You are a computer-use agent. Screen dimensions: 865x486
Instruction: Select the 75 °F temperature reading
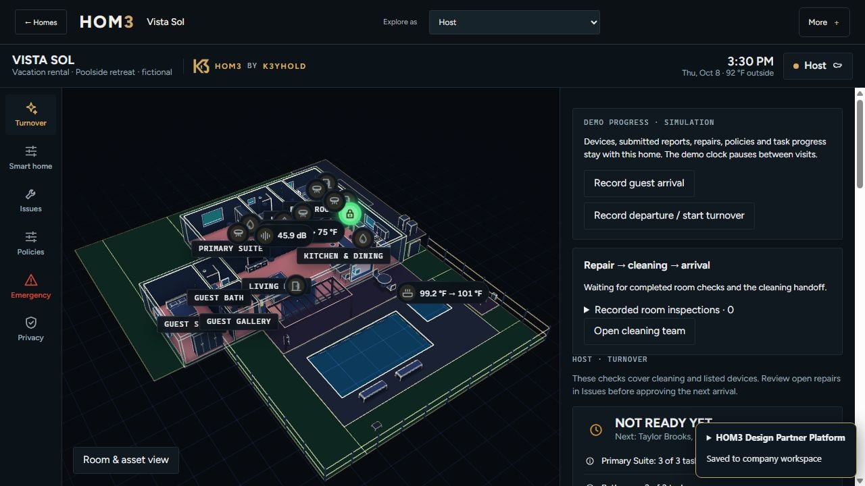point(326,232)
